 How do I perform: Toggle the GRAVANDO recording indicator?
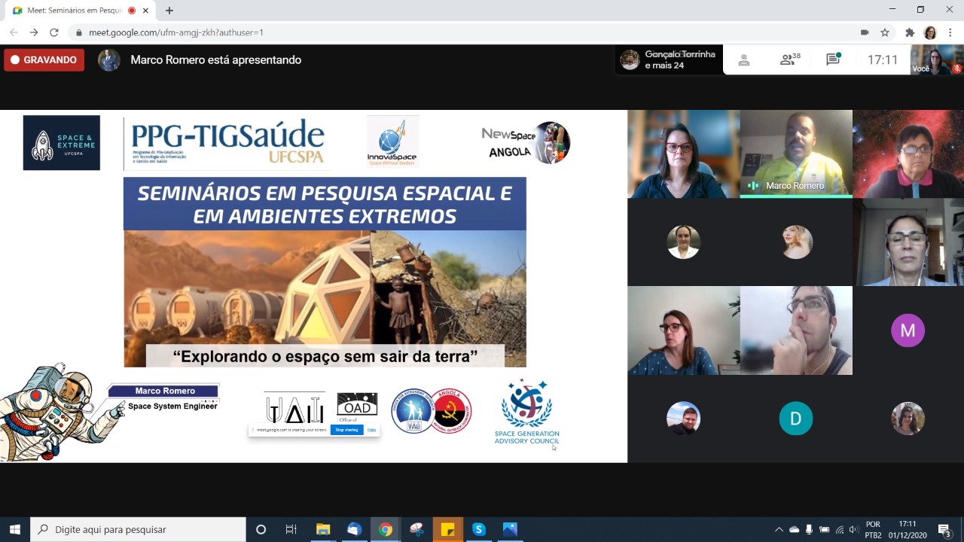point(44,60)
